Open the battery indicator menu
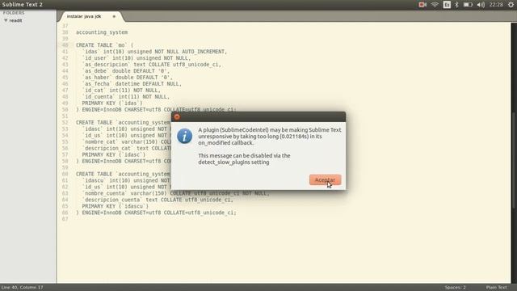This screenshot has width=517, height=291. 468,5
